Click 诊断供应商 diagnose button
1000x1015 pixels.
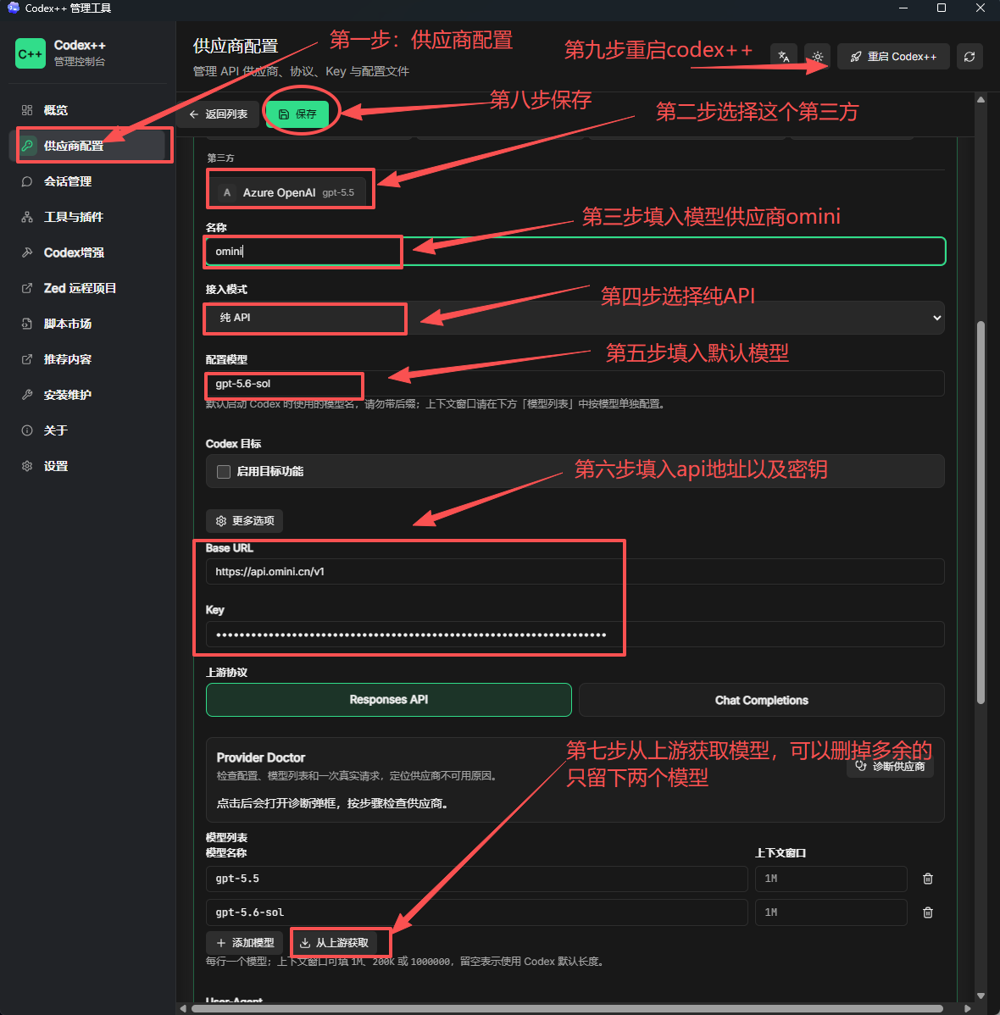tap(891, 767)
